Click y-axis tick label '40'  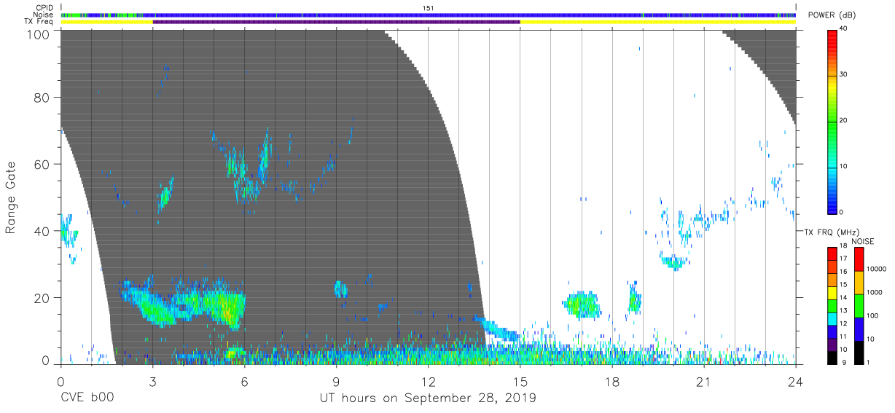(41, 231)
